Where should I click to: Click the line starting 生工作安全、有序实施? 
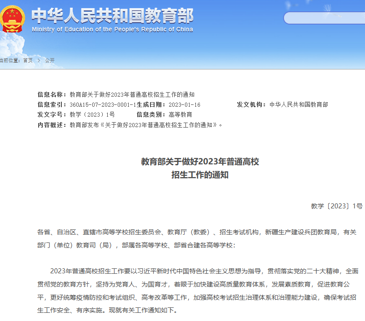107,310
